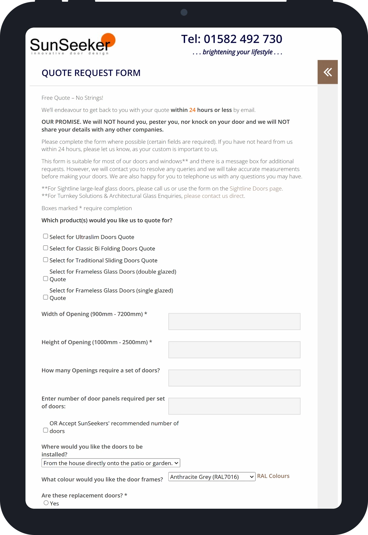Click the Quote Request Form heading
This screenshot has width=368, height=535.
coord(91,73)
